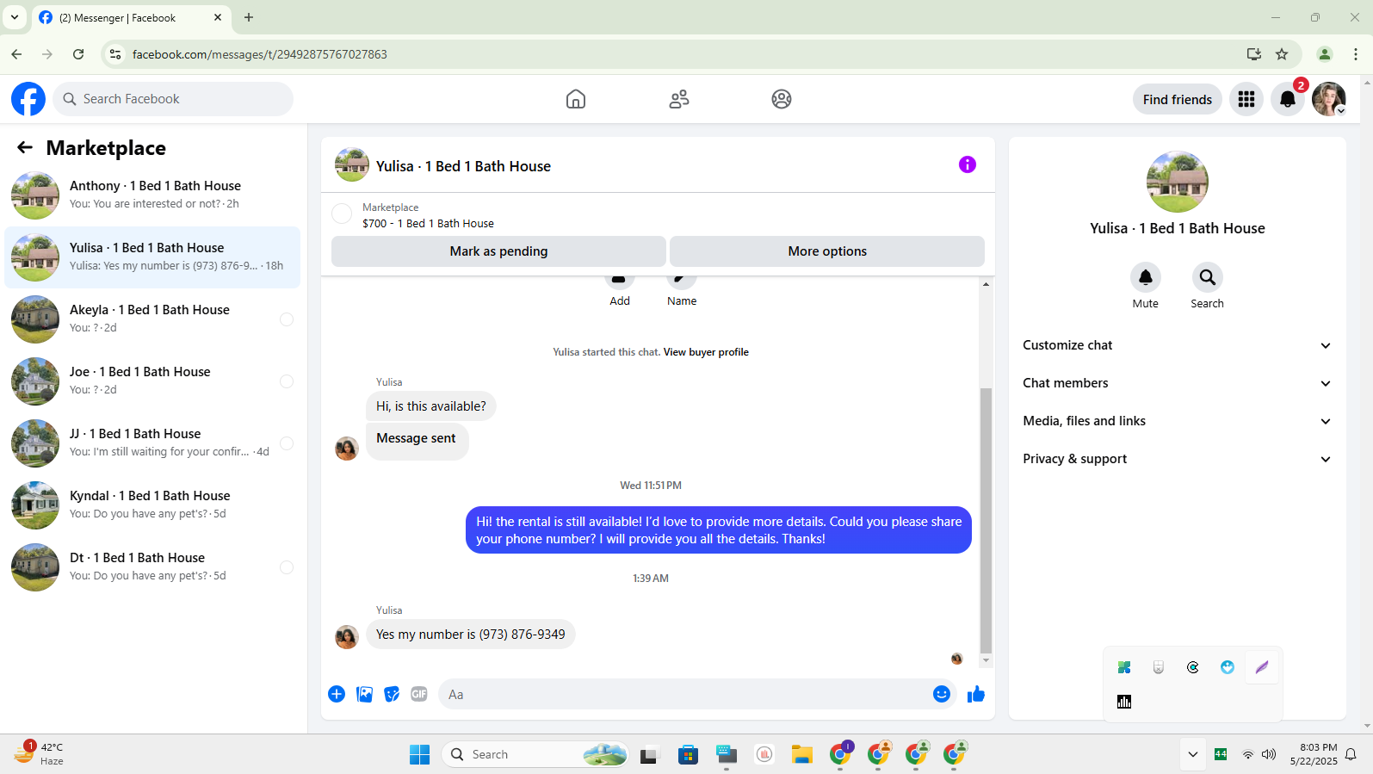The width and height of the screenshot is (1373, 774).
Task: Search in conversation magnifier icon
Action: [x=1208, y=277]
